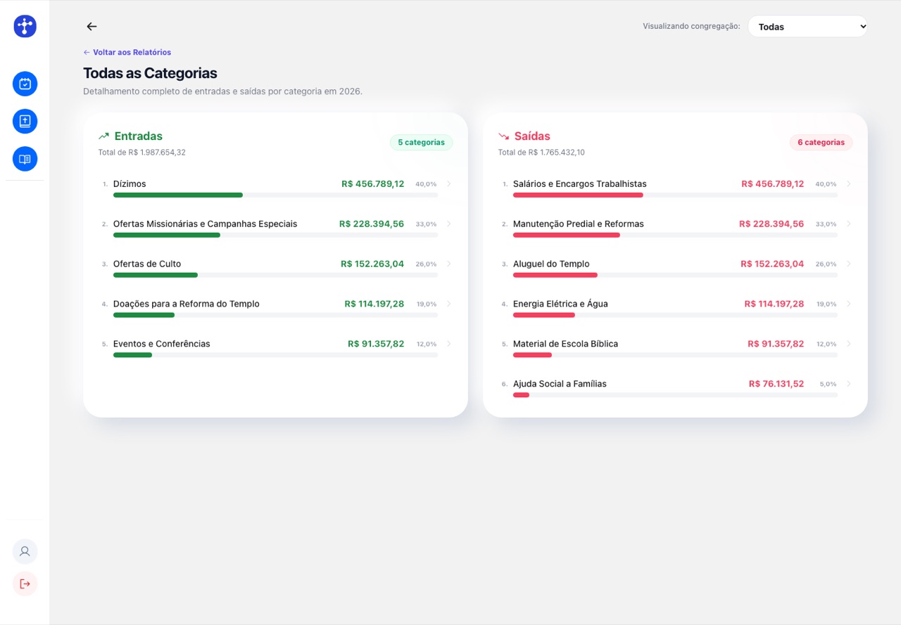Viewport: 901px width, 625px height.
Task: Expand the Ofertas Missionárias e Campanhas Especiais chevron
Action: (x=449, y=224)
